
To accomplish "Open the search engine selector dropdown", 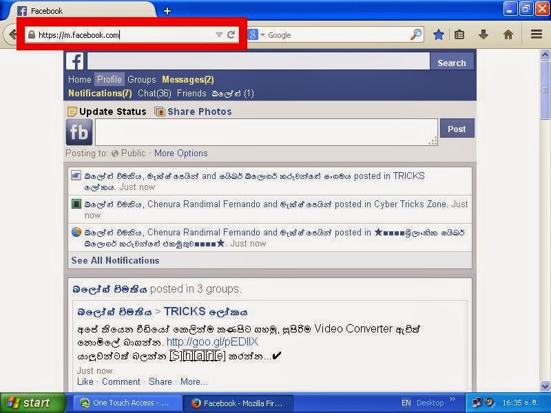I will (x=256, y=35).
